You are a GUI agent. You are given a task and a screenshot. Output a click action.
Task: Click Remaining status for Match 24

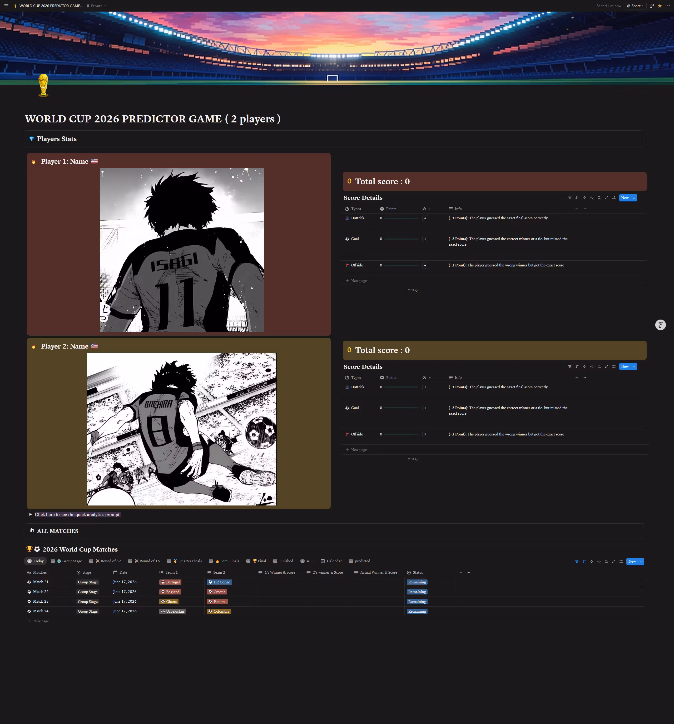[x=417, y=612]
